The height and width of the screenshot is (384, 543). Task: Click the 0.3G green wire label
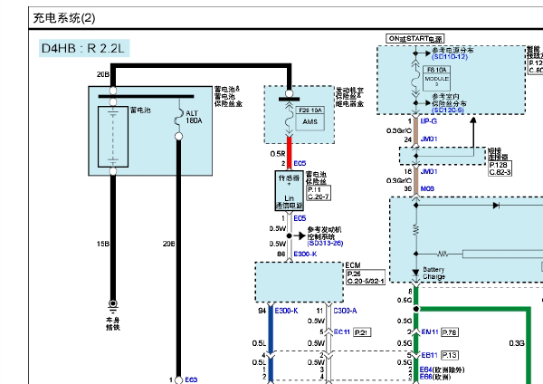click(x=517, y=343)
